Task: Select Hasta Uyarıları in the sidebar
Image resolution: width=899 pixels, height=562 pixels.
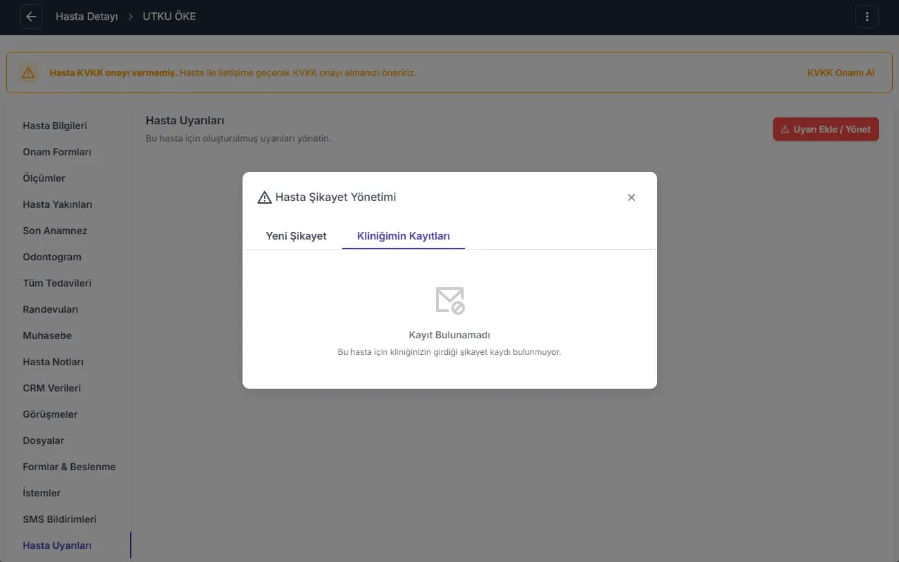Action: [x=57, y=545]
